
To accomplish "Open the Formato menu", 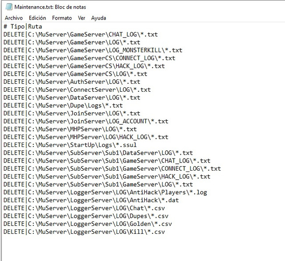I will click(x=62, y=18).
